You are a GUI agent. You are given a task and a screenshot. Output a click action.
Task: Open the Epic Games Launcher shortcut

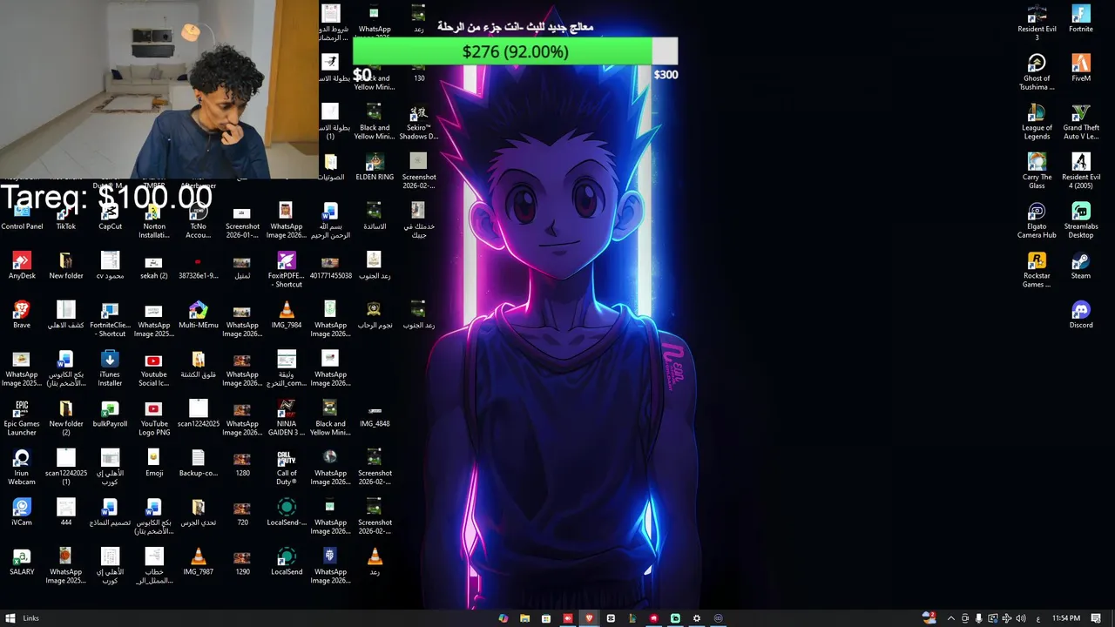click(22, 419)
